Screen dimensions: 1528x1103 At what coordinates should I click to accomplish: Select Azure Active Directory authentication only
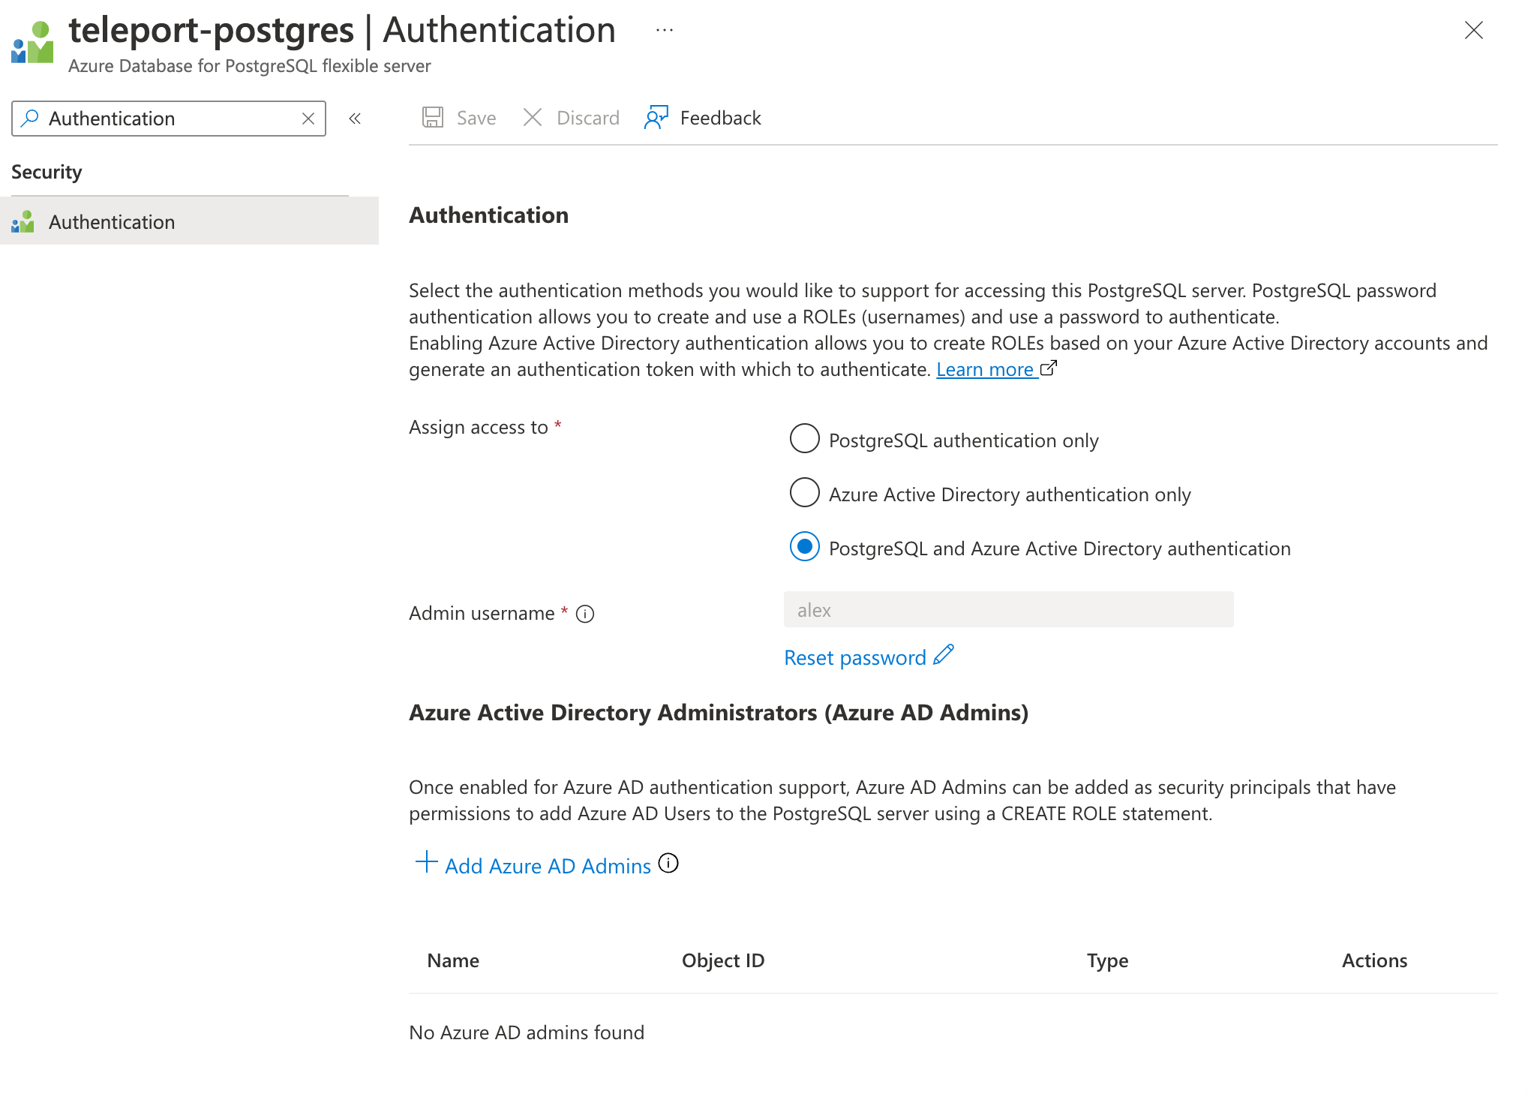click(x=804, y=492)
